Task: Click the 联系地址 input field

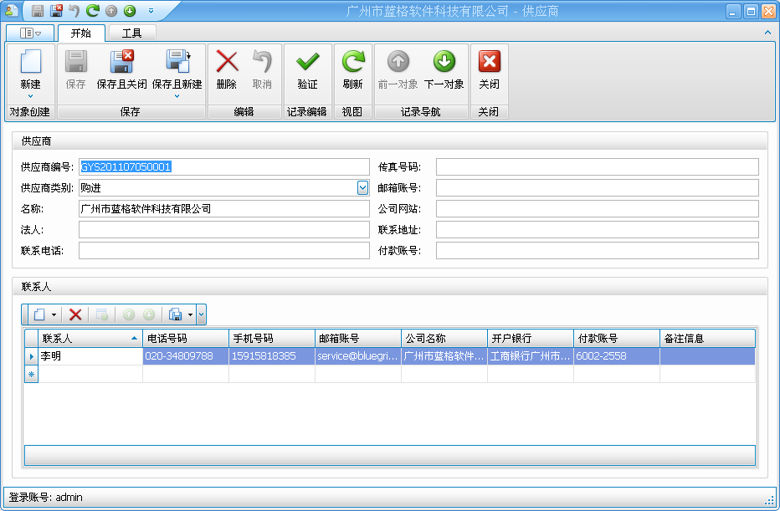Action: 597,230
